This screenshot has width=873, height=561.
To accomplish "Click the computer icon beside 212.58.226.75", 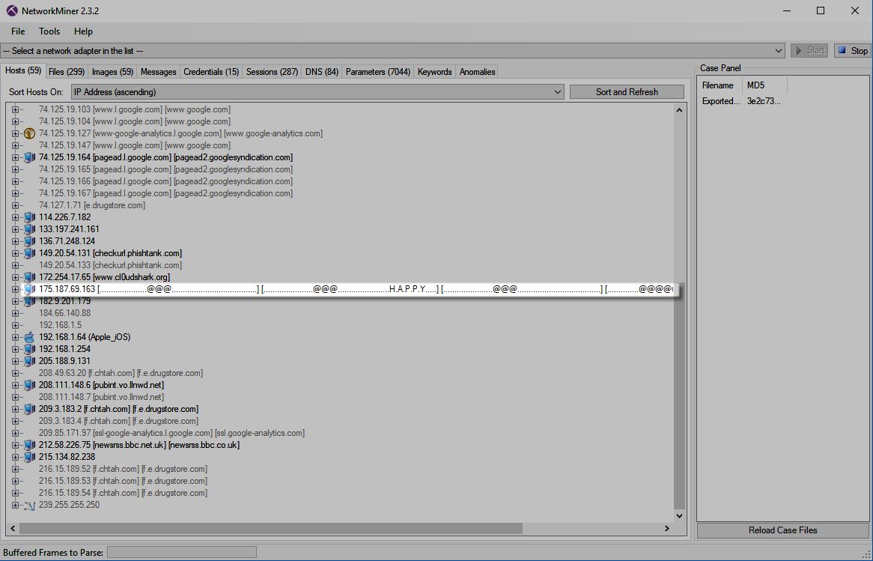I will pyautogui.click(x=29, y=445).
